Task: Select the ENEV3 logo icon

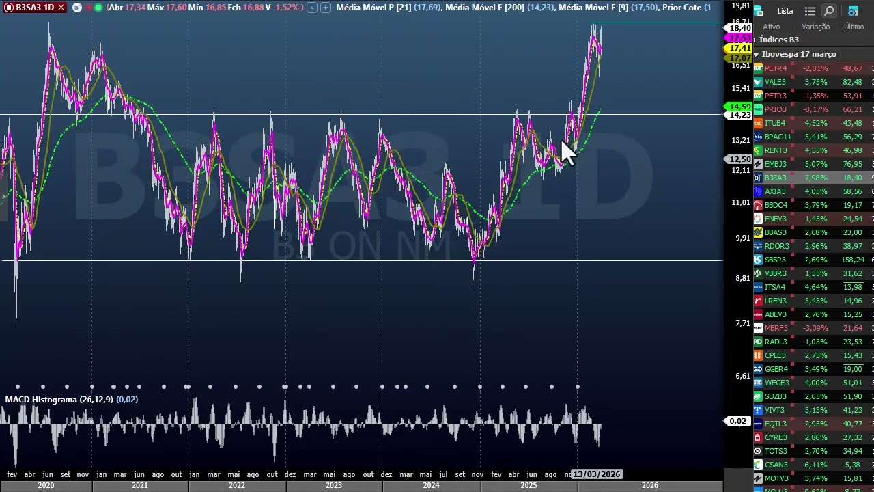Action: coord(758,219)
